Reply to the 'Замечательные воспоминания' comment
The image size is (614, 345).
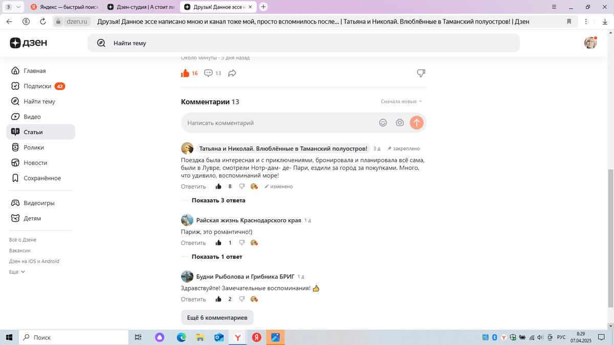(193, 299)
